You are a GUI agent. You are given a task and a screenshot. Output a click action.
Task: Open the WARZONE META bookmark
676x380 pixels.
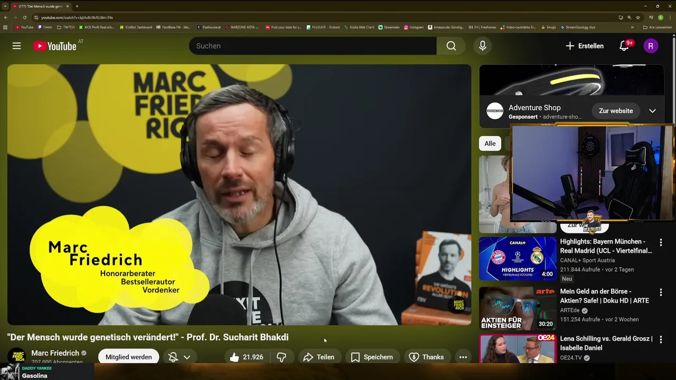coord(242,27)
